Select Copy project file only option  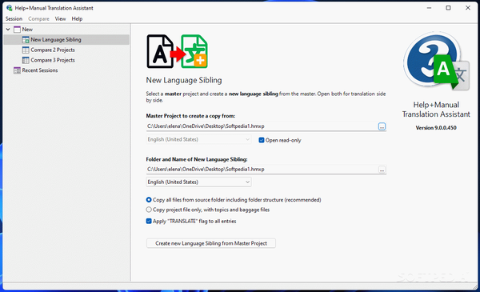click(x=149, y=210)
